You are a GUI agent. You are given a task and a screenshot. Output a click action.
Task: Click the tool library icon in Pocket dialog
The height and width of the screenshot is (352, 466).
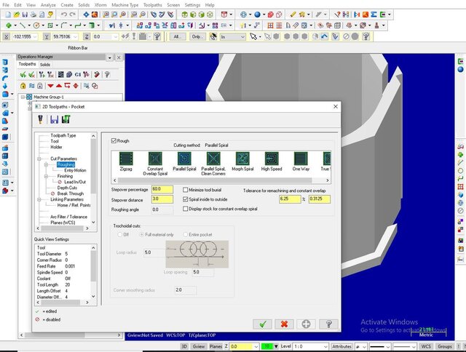tap(41, 119)
